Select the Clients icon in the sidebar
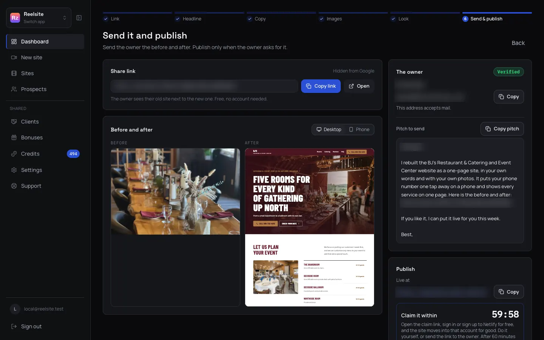Image resolution: width=544 pixels, height=340 pixels. (14, 122)
